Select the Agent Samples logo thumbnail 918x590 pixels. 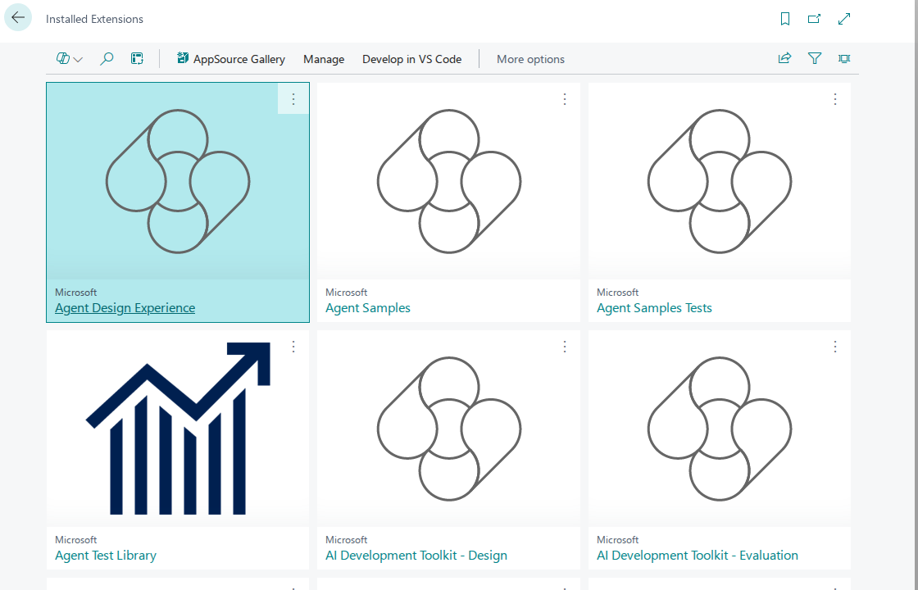[448, 181]
